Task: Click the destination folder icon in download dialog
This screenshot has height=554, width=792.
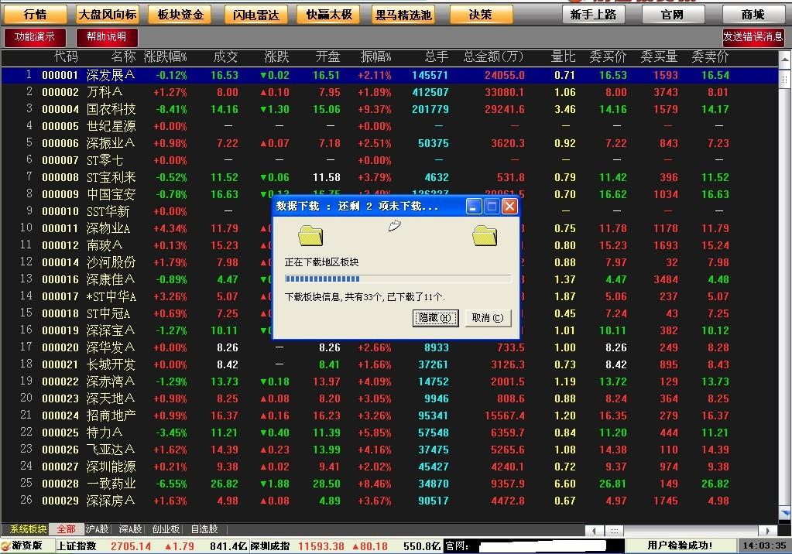Action: pos(485,236)
